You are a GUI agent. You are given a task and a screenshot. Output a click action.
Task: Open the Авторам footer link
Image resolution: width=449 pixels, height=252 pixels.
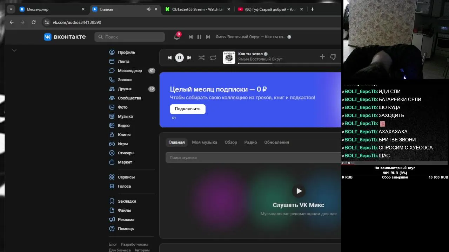point(142,250)
